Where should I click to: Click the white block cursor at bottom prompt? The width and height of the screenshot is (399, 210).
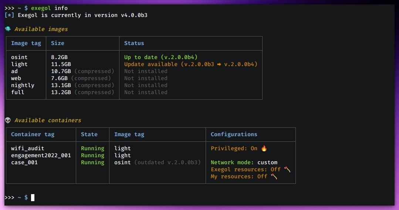pos(33,197)
